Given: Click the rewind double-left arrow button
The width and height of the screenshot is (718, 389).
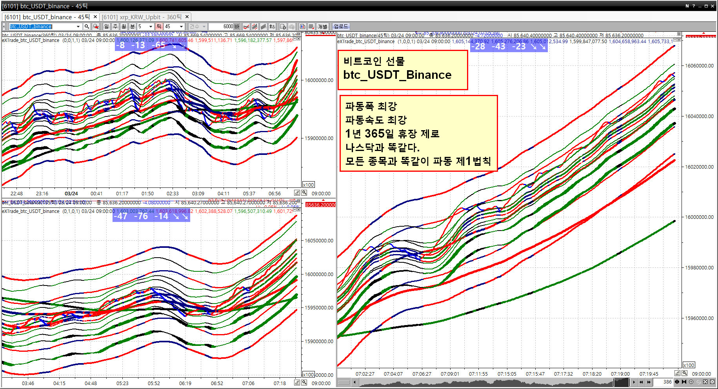Looking at the screenshot, I should point(641,382).
